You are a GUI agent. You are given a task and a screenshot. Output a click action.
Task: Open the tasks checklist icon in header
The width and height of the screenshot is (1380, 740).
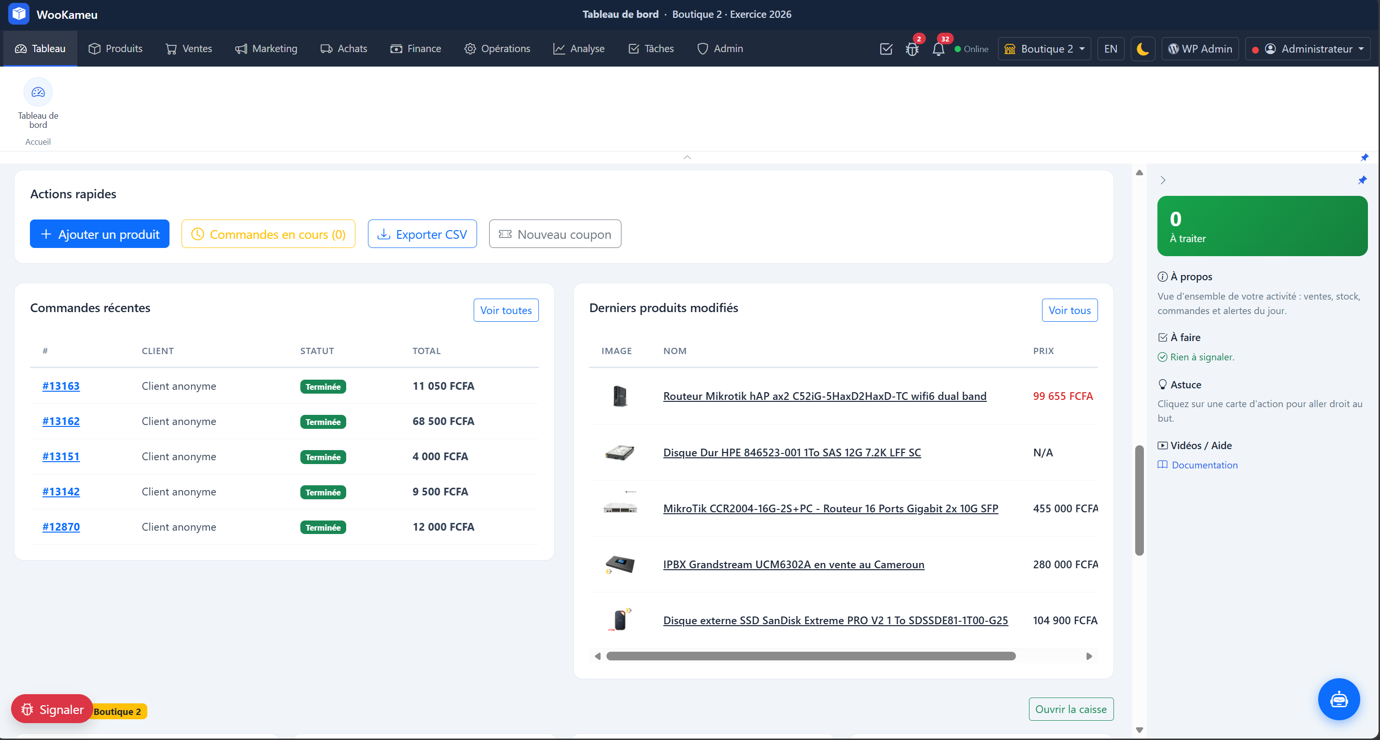(x=886, y=49)
